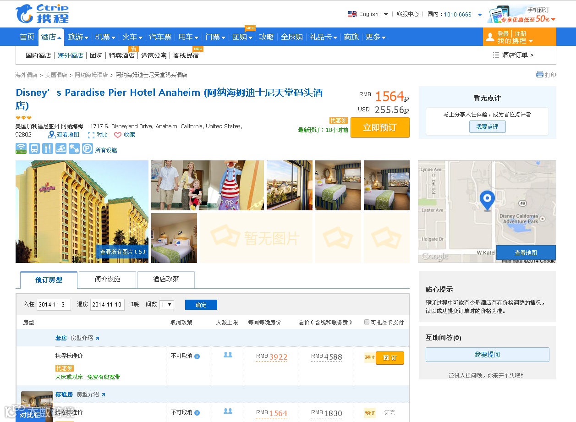The image size is (576, 422).
Task: Switch to the 简介设施 tab
Action: (107, 279)
